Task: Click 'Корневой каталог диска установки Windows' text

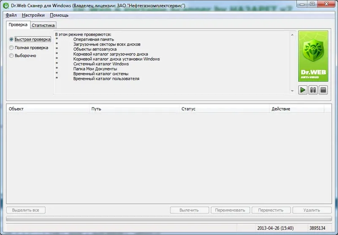Action: point(117,59)
